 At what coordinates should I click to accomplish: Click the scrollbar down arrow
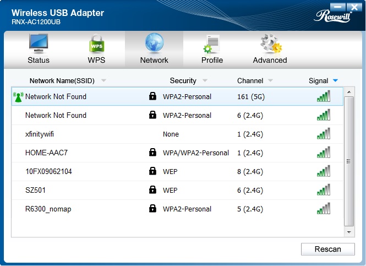click(349, 232)
